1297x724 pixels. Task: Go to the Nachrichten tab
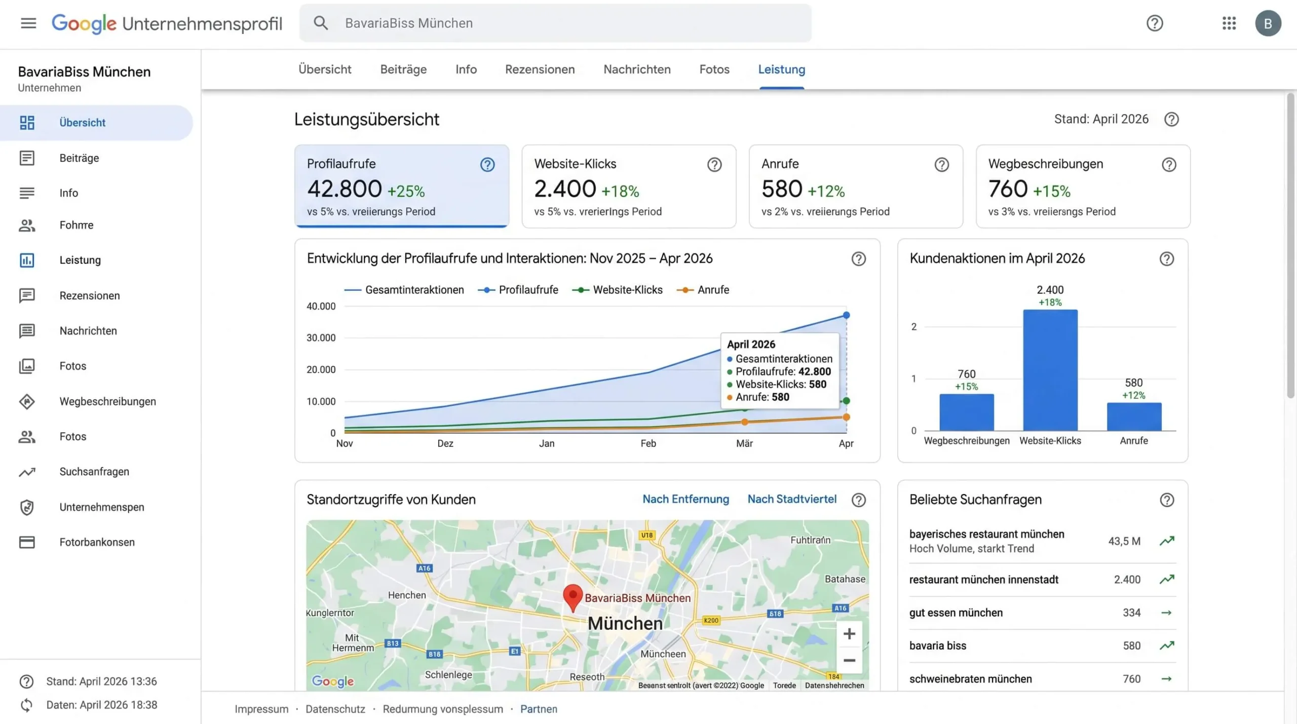(637, 69)
